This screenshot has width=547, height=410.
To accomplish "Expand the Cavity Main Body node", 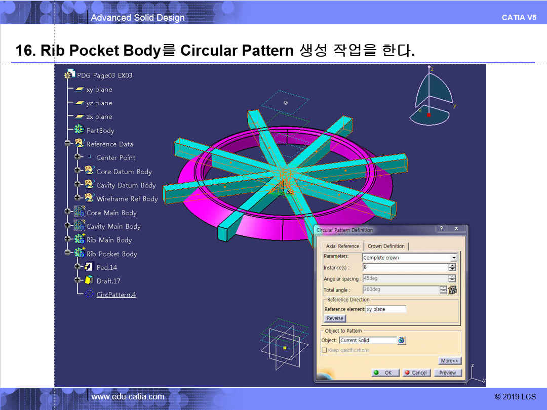I will (67, 226).
